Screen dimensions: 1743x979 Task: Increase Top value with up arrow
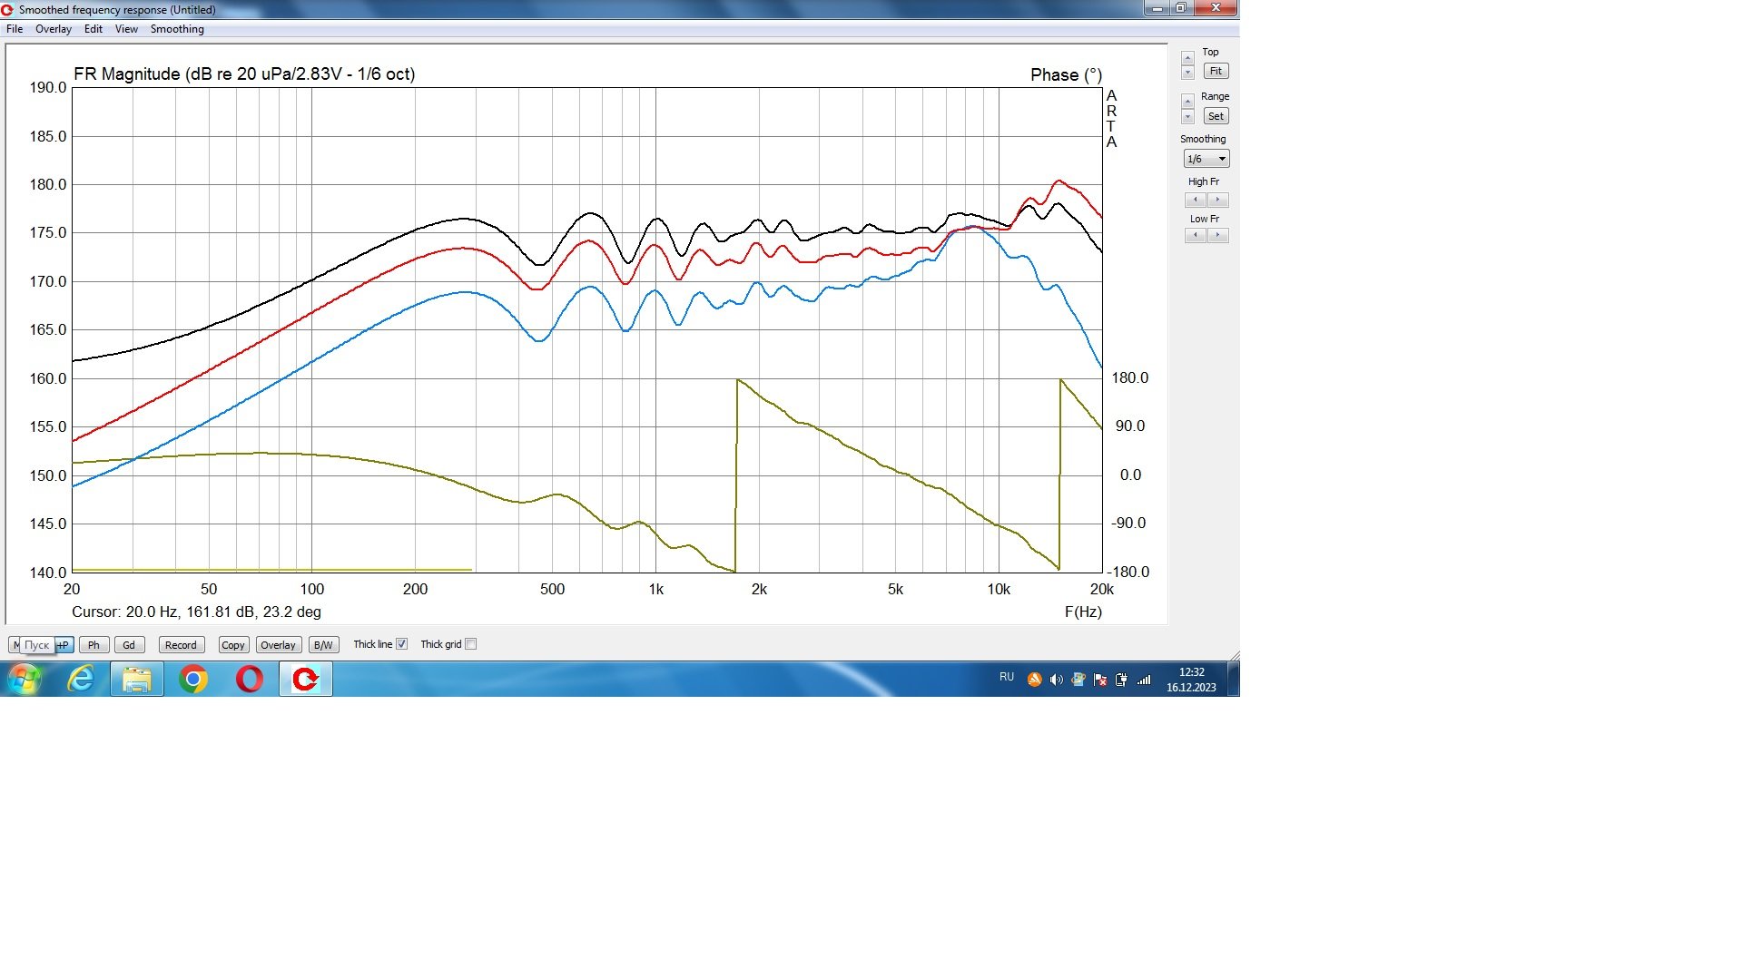[1187, 58]
